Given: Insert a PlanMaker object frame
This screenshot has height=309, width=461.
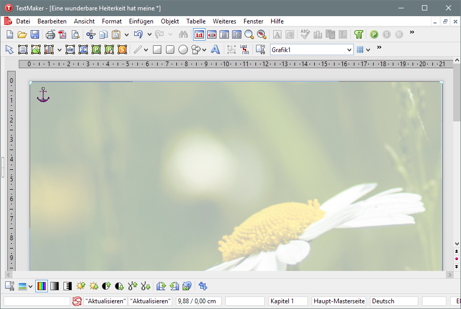Looking at the screenshot, I should [96, 50].
